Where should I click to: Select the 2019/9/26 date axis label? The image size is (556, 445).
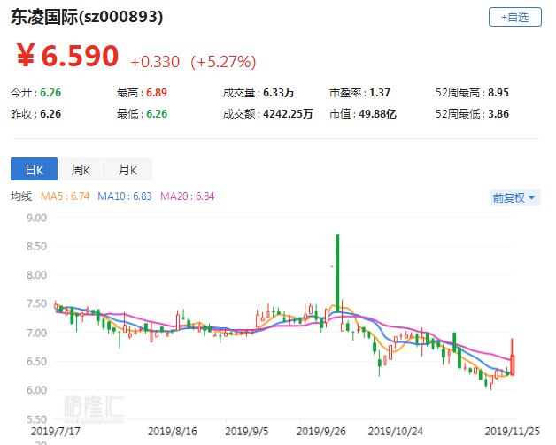321,431
